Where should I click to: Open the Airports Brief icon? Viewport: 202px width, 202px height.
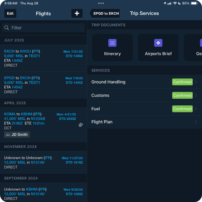[x=158, y=43]
